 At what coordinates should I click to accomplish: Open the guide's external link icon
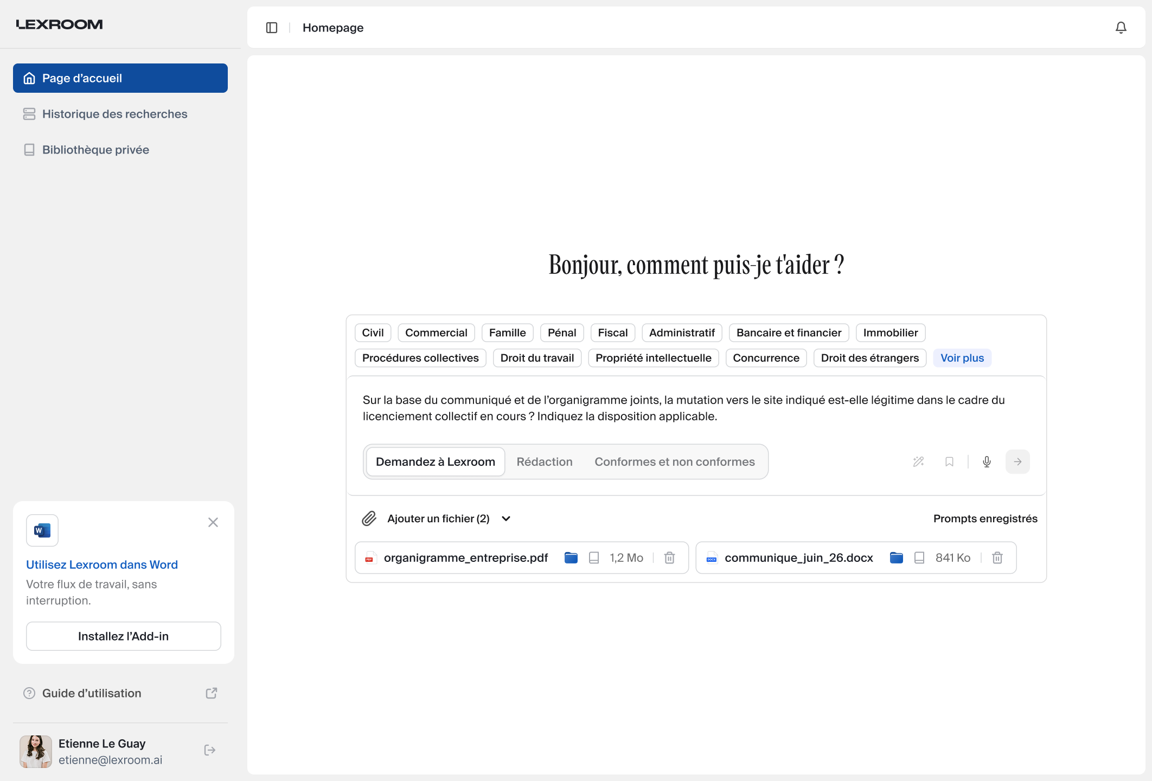pos(212,693)
